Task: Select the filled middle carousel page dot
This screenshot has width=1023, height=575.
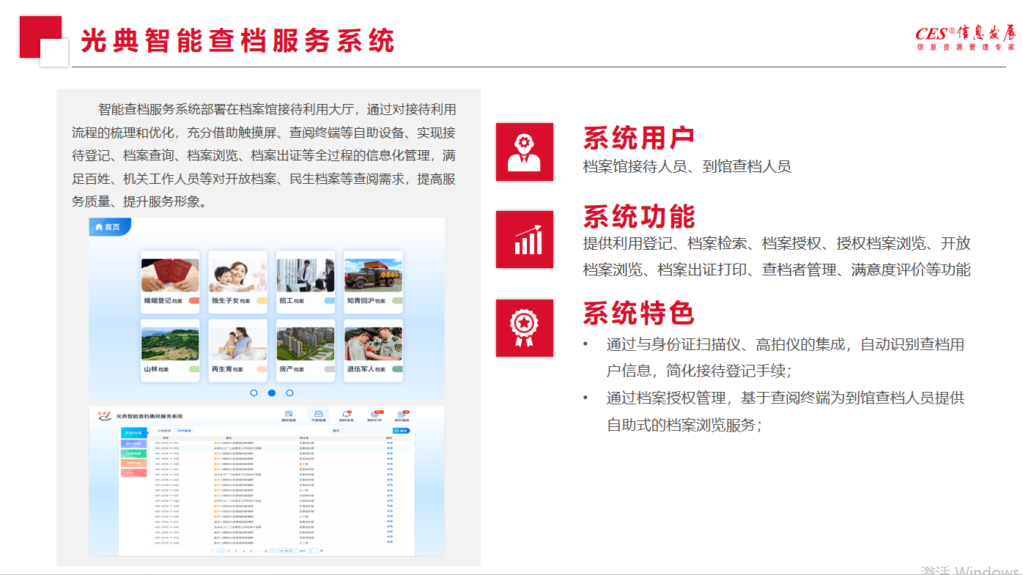Action: tap(272, 393)
